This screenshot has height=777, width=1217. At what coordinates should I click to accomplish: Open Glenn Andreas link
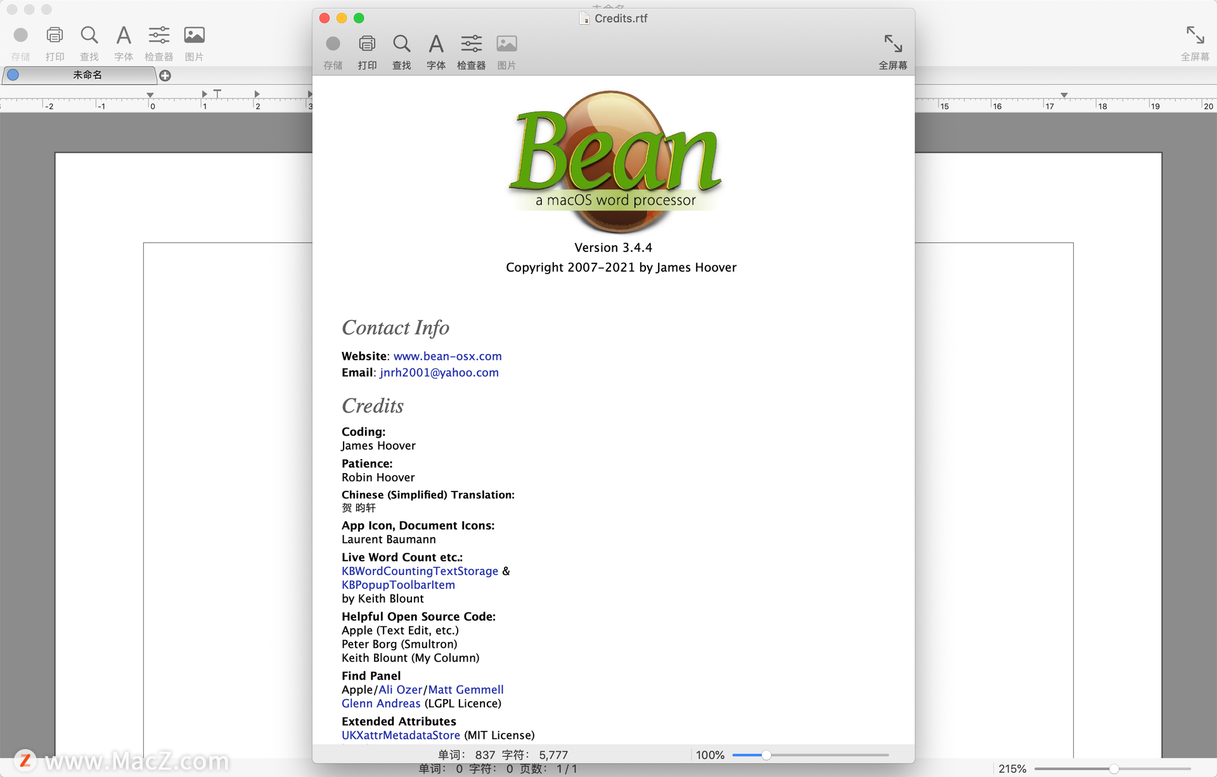pos(381,704)
